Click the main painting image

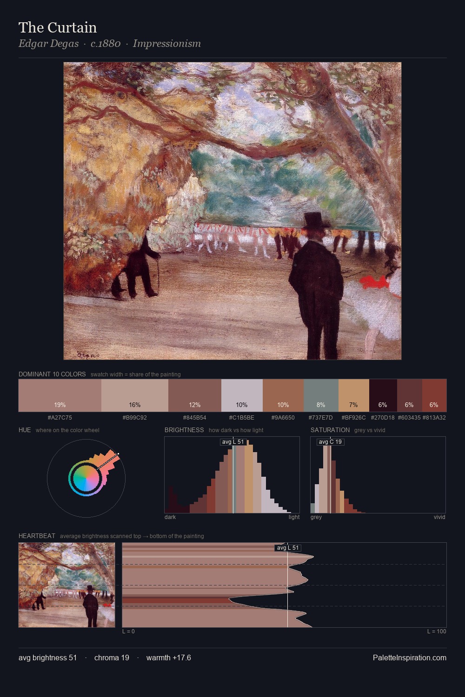[x=232, y=211]
